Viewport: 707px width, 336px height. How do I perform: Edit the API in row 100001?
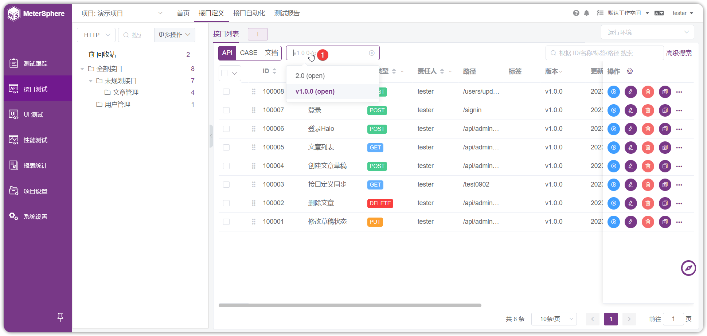[631, 222]
